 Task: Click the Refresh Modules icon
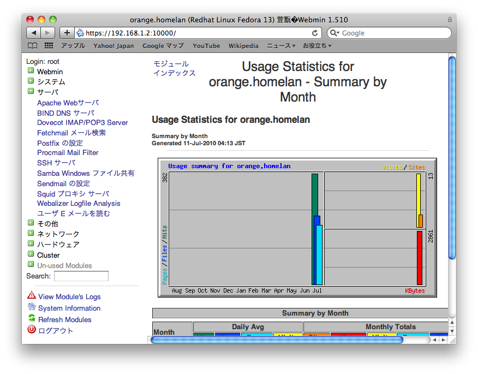pos(32,319)
